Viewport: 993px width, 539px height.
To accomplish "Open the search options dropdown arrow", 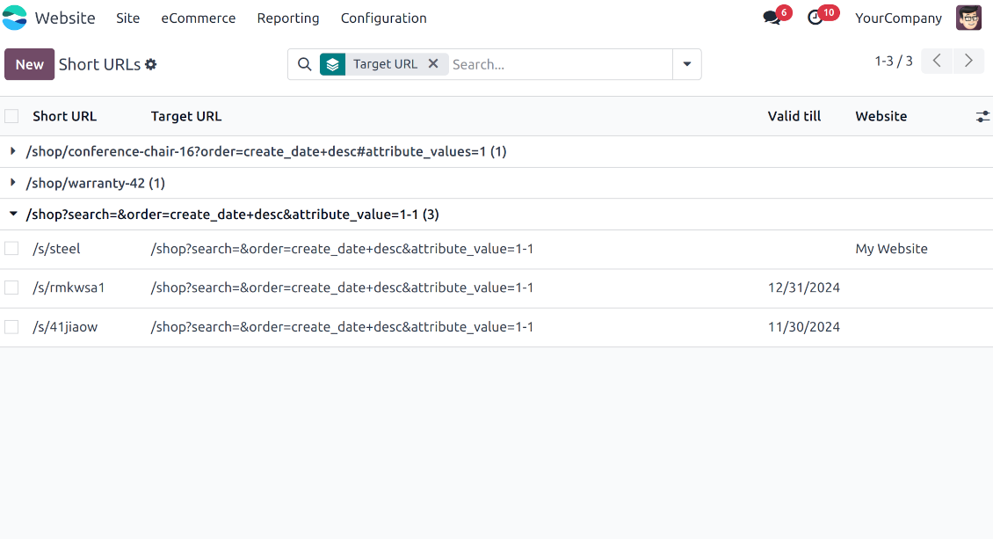I will (x=686, y=64).
